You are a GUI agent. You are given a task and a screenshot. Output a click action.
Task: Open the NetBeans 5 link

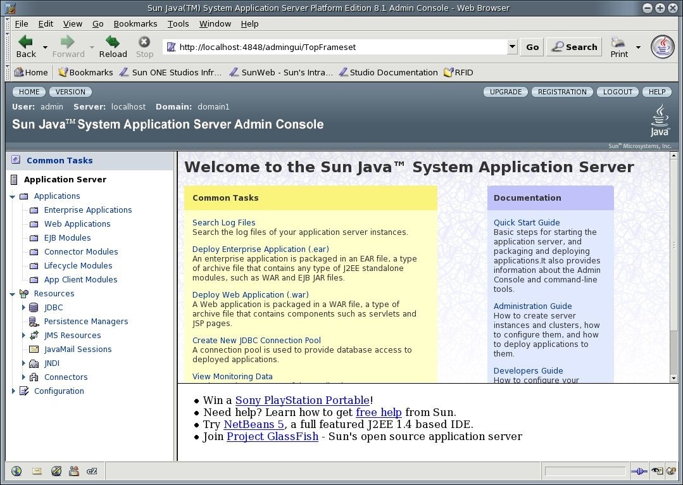point(253,424)
